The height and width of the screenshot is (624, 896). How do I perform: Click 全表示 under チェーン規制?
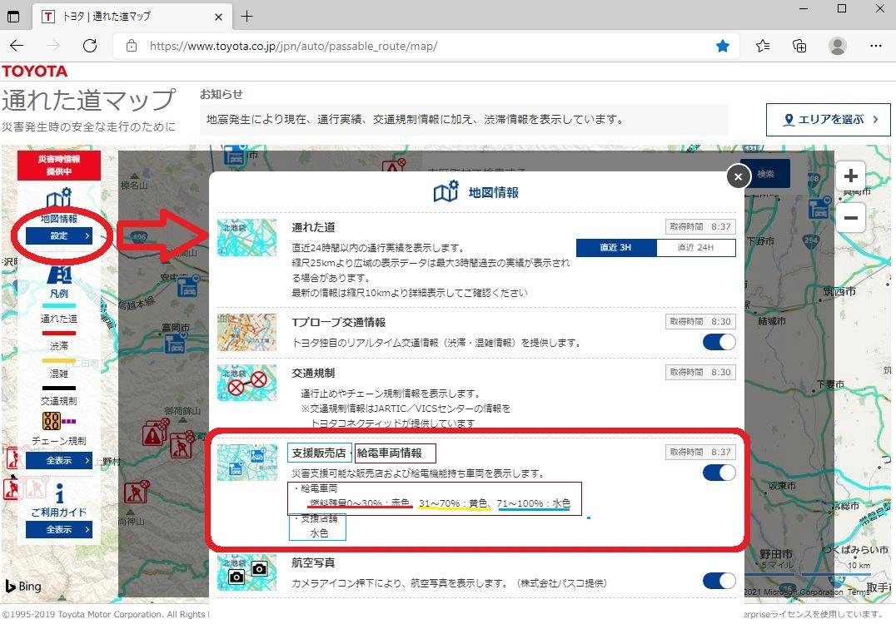click(59, 460)
